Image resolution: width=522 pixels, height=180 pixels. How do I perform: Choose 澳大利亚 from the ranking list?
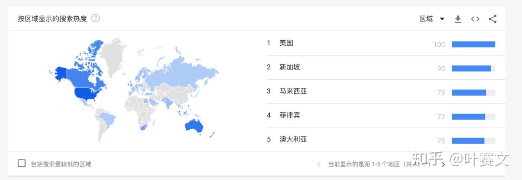point(293,139)
